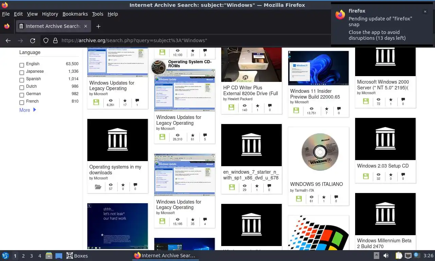Expand the system tray arrow in taskbar
This screenshot has width=435, height=261.
pos(377,256)
